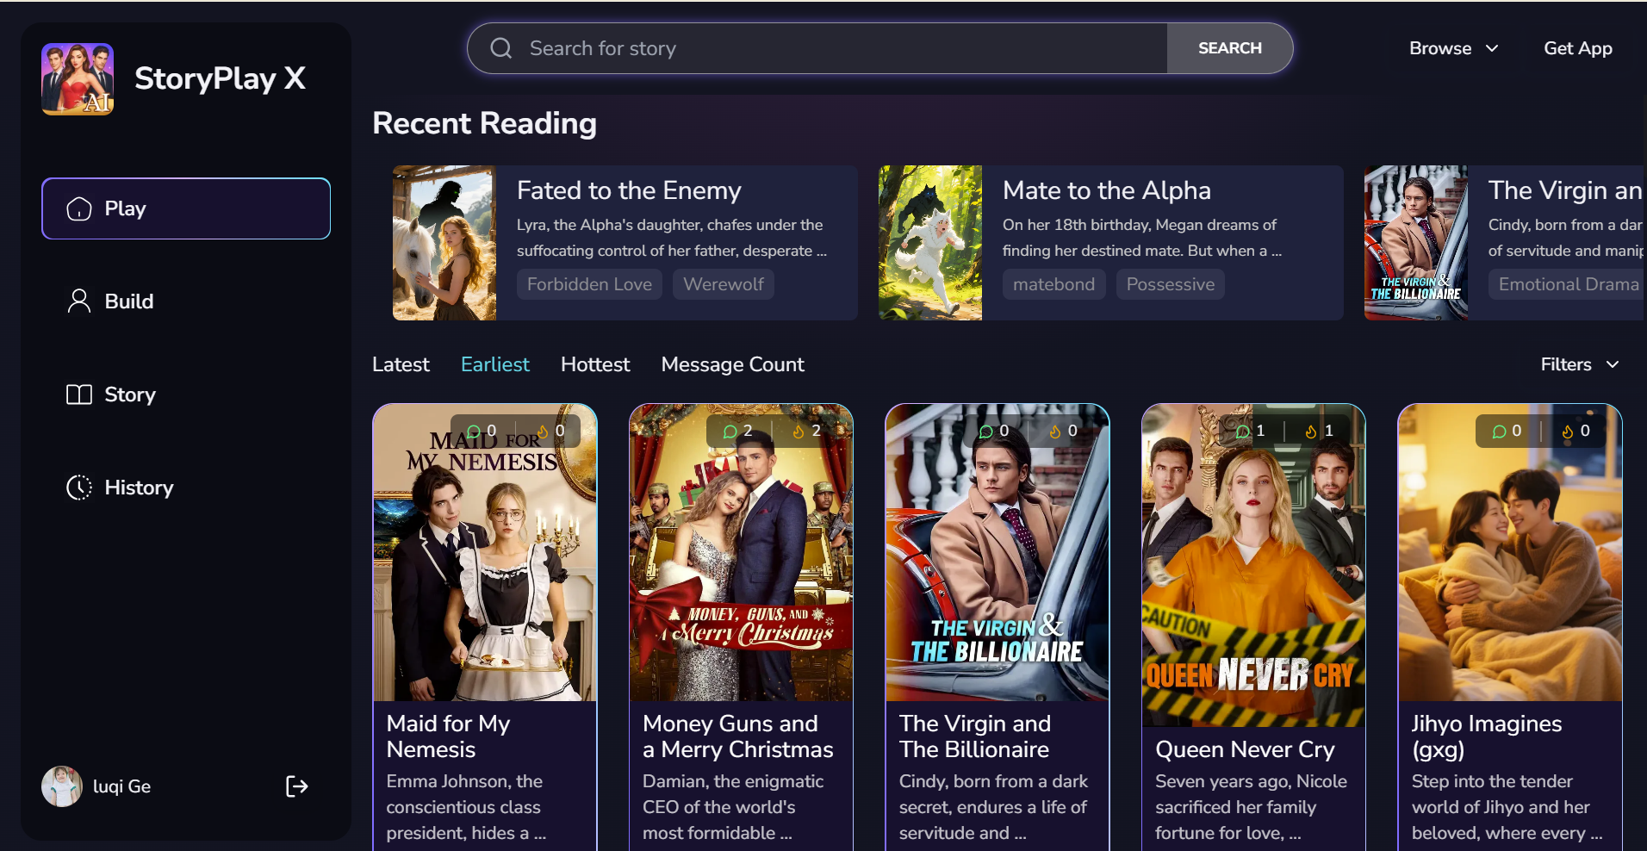Open the Filters dropdown
This screenshot has height=851, width=1647.
click(1580, 364)
